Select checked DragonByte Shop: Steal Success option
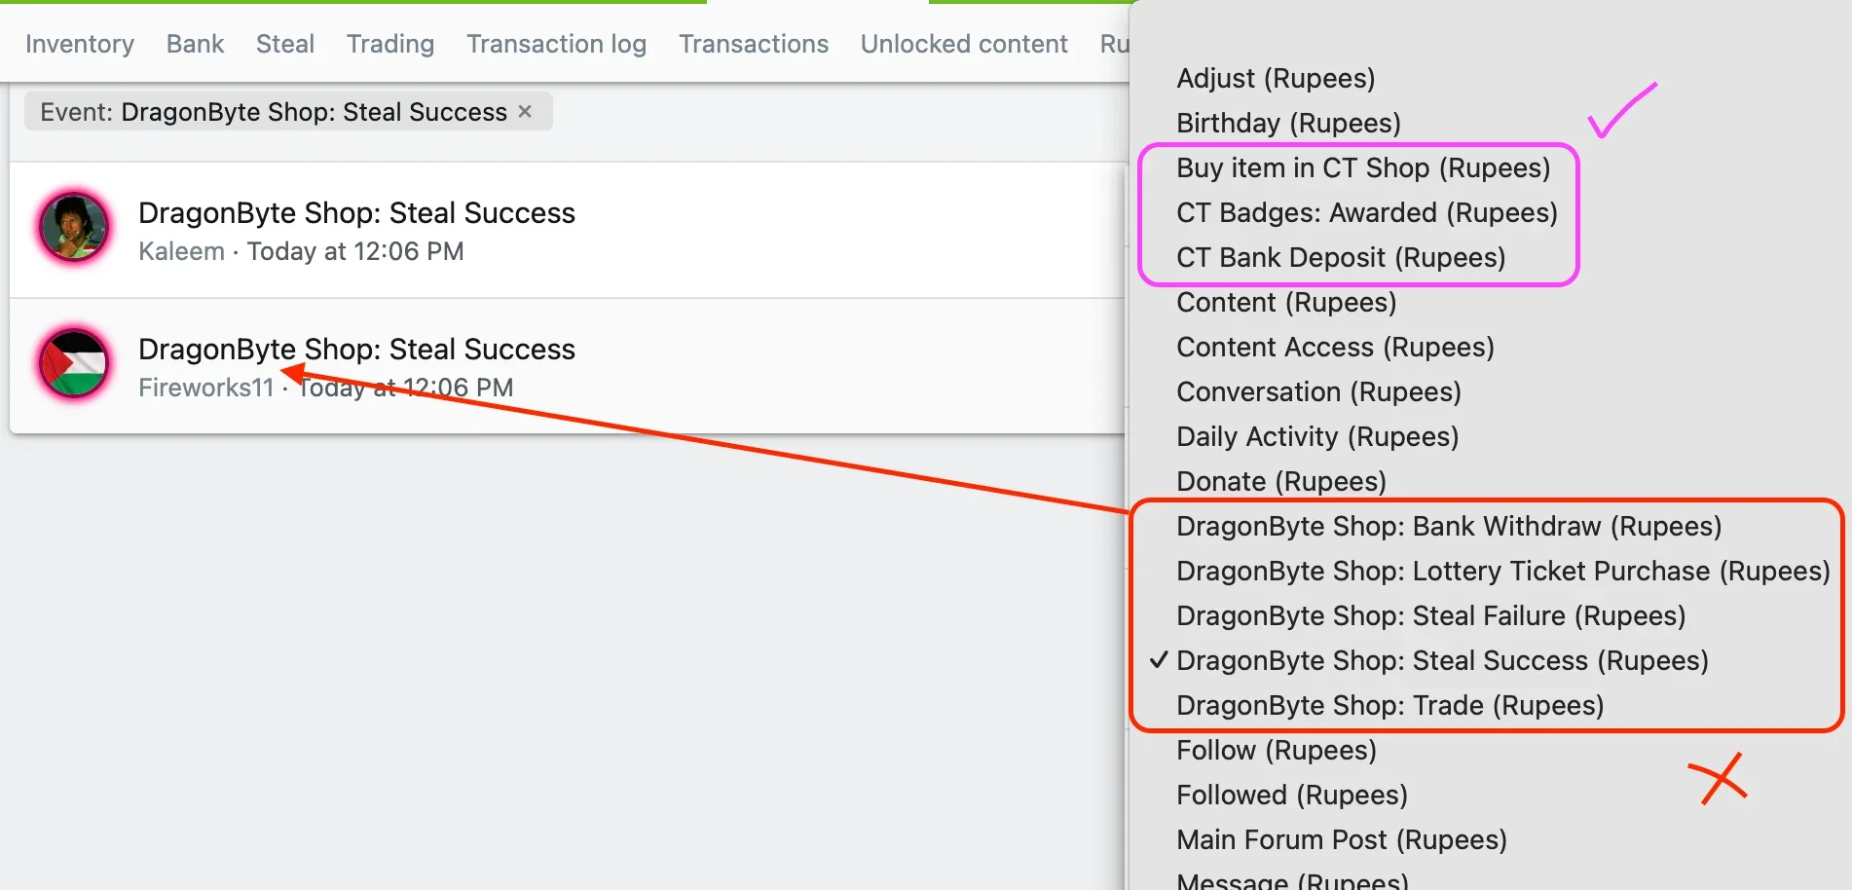Viewport: 1852px width, 890px height. [x=1442, y=660]
